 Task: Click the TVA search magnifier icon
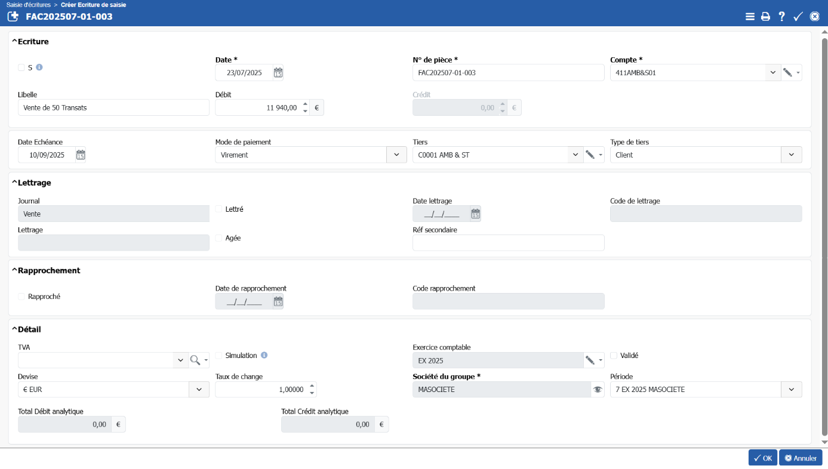coord(195,360)
